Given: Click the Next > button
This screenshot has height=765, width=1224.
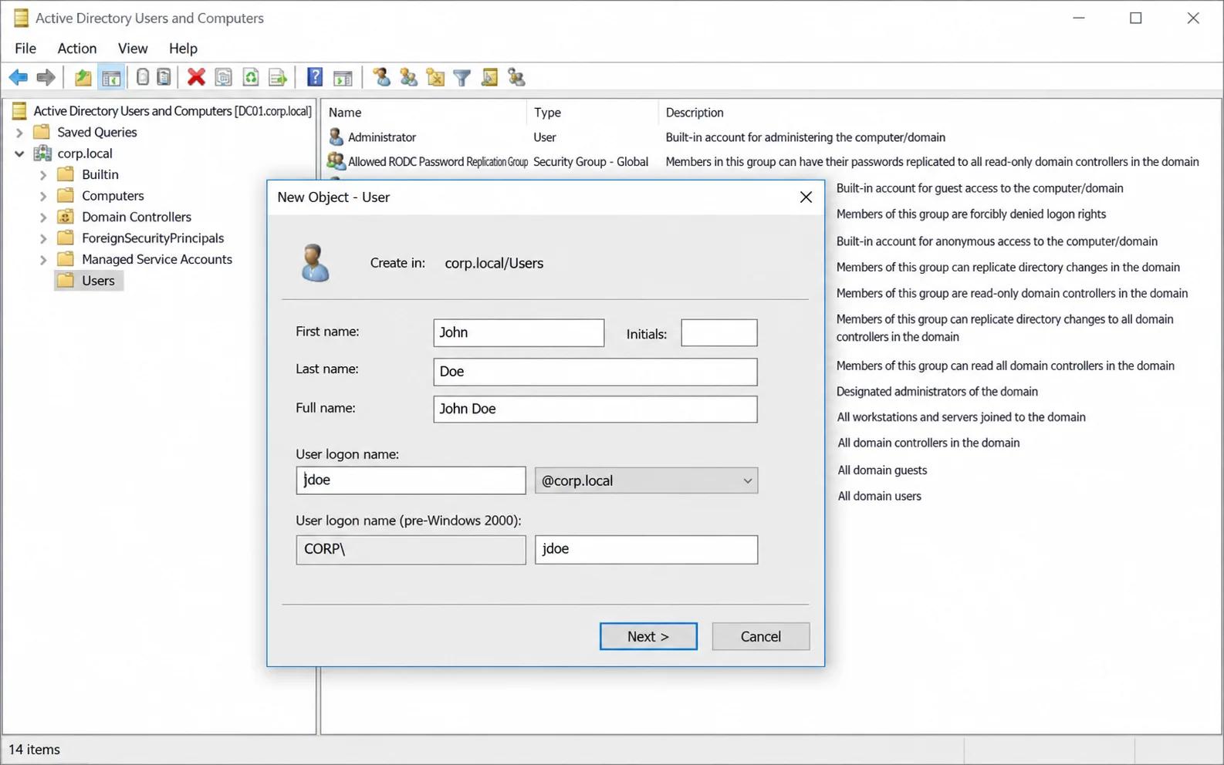Looking at the screenshot, I should pos(648,636).
